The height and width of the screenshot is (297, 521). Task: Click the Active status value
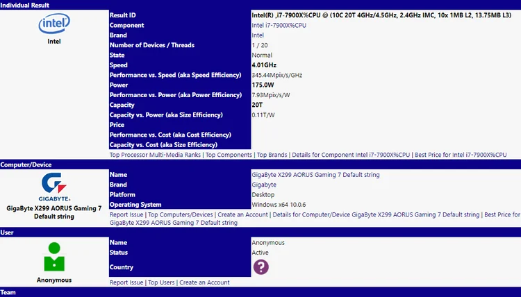(x=260, y=253)
